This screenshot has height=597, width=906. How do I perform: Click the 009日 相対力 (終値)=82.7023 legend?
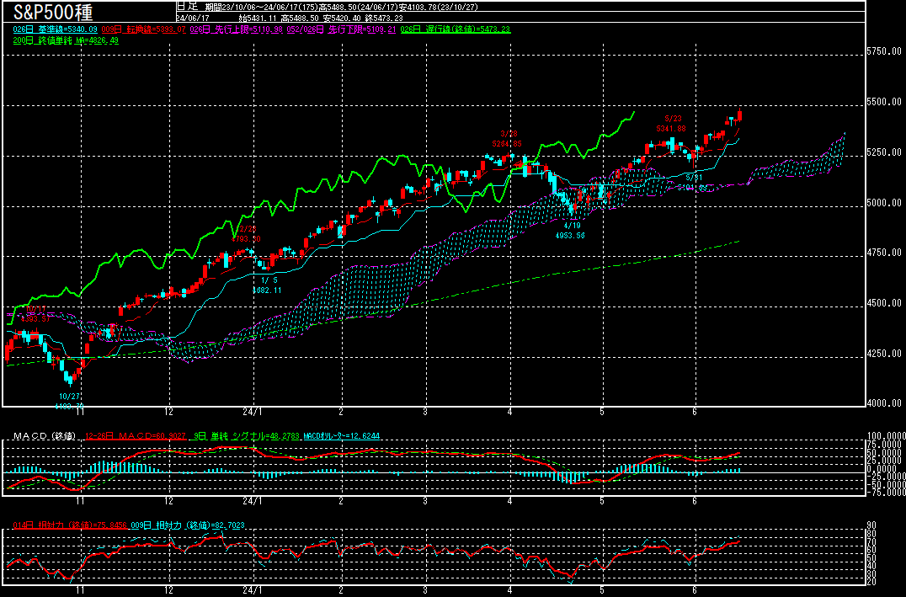tap(189, 525)
